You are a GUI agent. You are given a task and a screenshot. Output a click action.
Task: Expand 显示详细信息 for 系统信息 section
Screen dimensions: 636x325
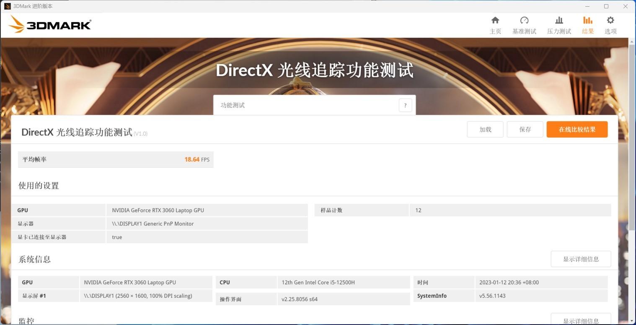(581, 259)
